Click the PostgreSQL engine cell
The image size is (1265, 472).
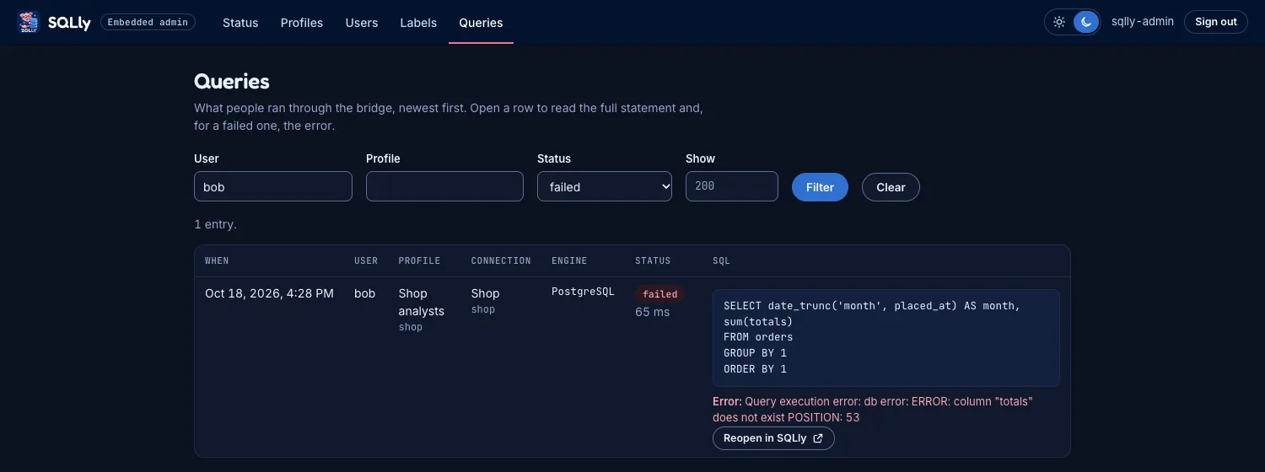click(583, 292)
